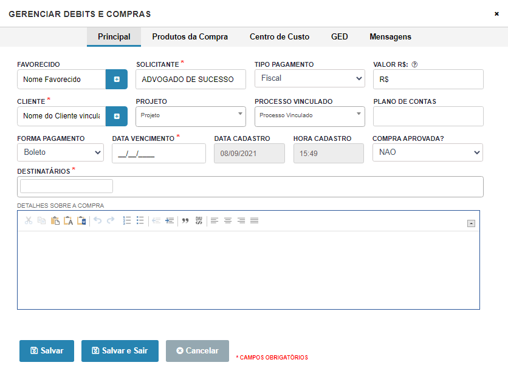Open the Centro de Custo tab
The width and height of the screenshot is (508, 368).
tap(280, 37)
